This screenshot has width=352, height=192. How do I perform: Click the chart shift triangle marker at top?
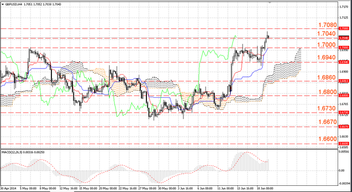tap(270, 2)
